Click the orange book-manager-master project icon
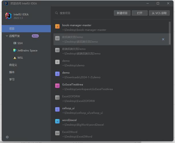 [x=57, y=26]
